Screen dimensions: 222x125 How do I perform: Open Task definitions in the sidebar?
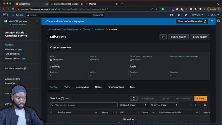click(12, 54)
